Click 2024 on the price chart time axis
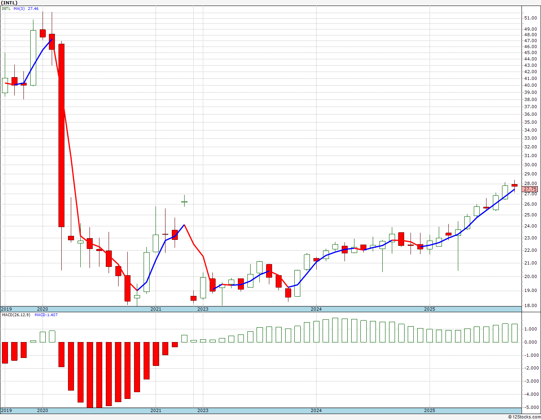This screenshot has height=420, width=541. click(x=316, y=309)
